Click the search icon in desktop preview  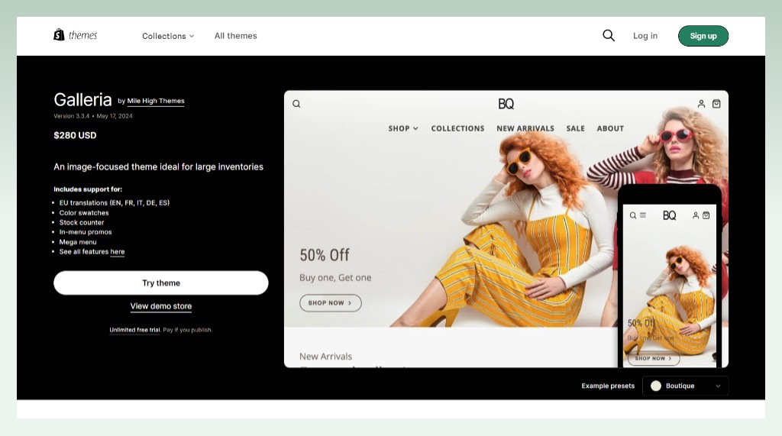click(296, 104)
